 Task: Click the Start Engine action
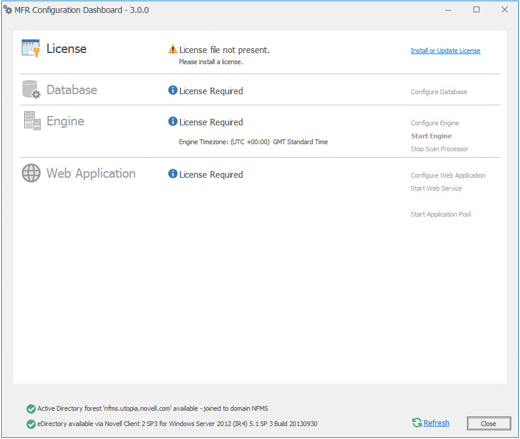click(x=431, y=136)
